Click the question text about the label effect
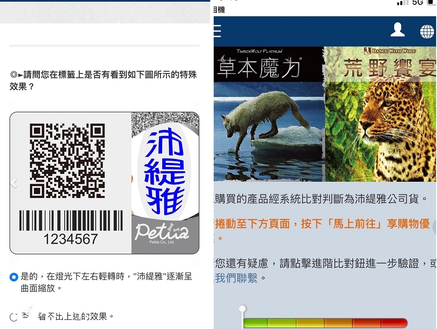This screenshot has width=437, height=329. (104, 80)
